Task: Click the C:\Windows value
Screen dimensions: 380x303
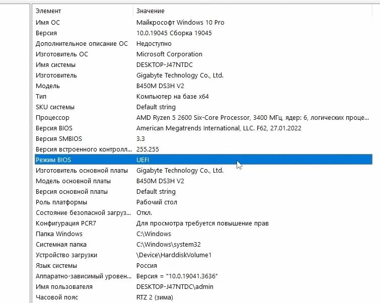Action: (154, 234)
